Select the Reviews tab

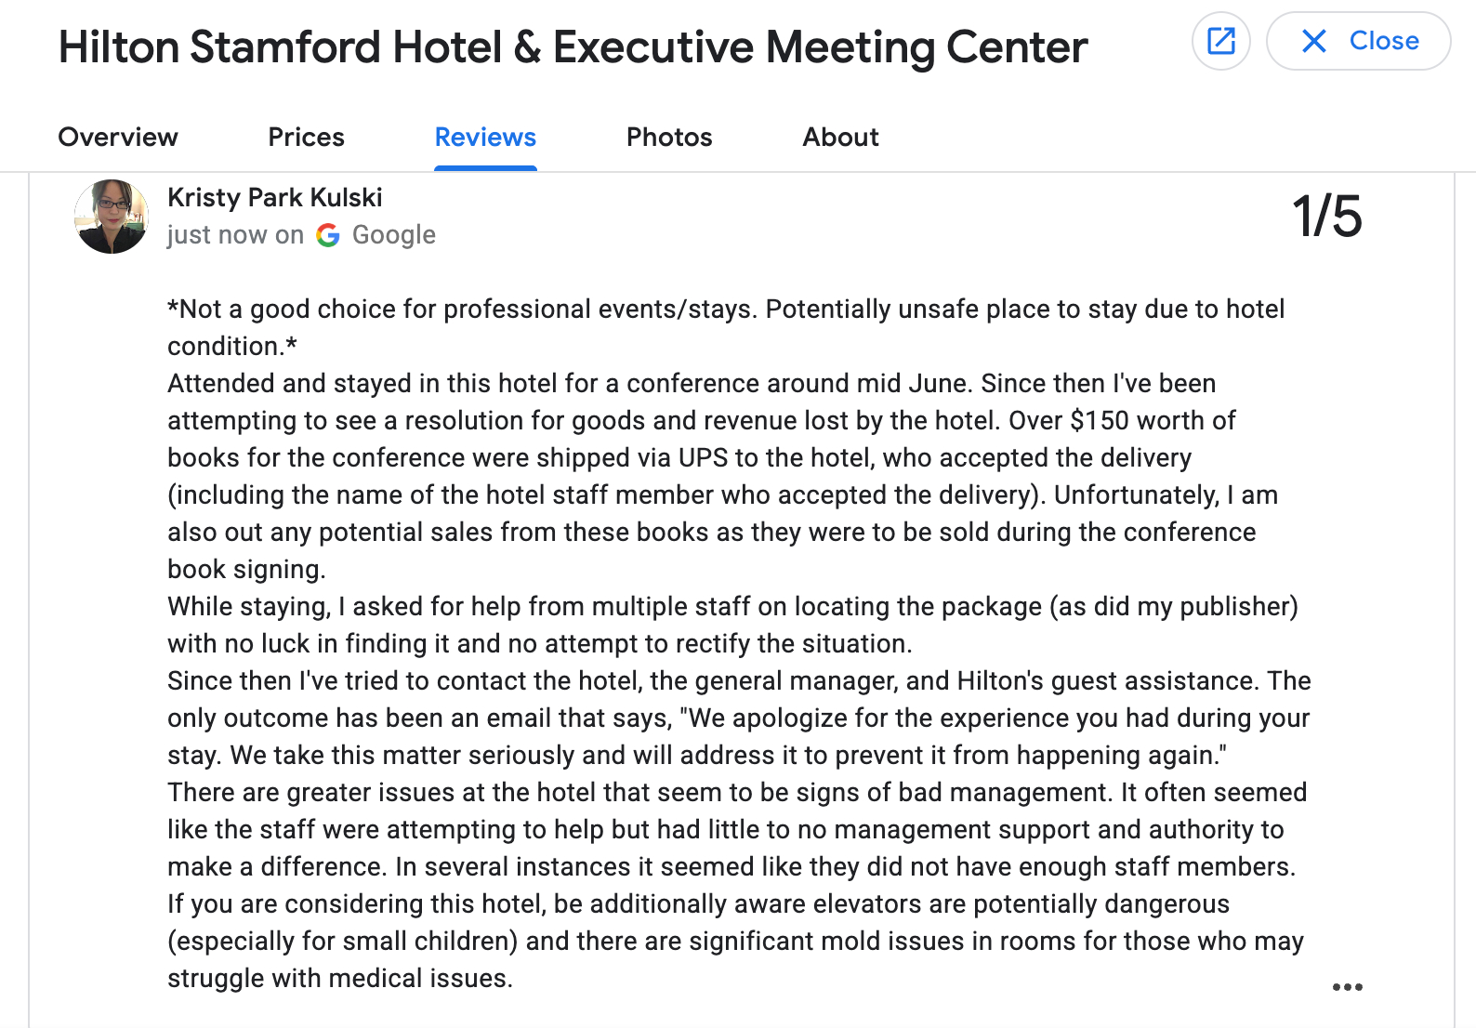[485, 138]
